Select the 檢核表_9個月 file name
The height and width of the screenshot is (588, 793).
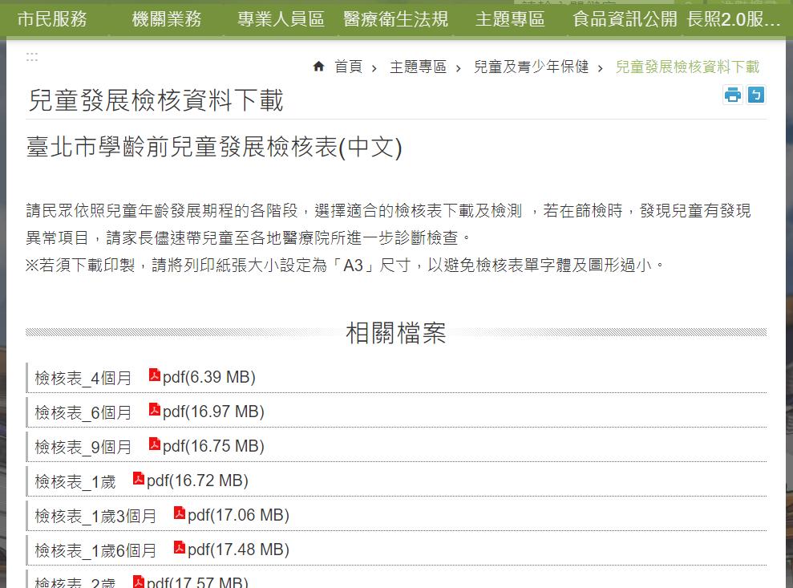point(83,447)
